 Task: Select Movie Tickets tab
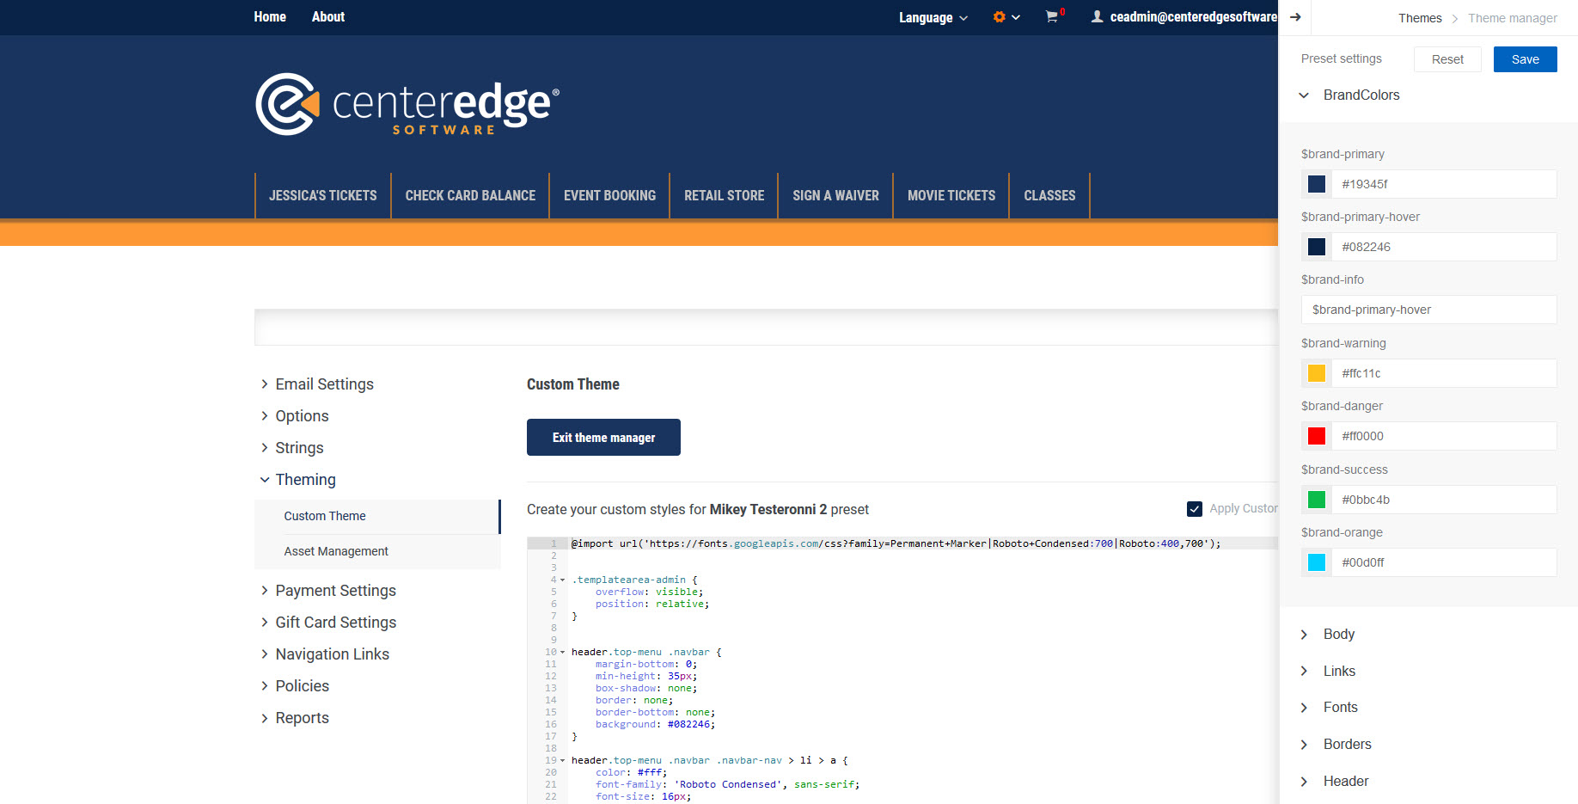point(951,195)
